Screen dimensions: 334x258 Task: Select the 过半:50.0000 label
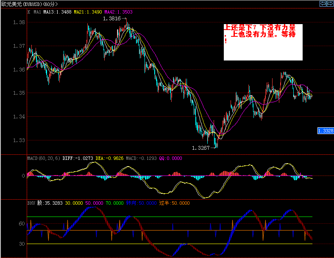click(x=175, y=203)
